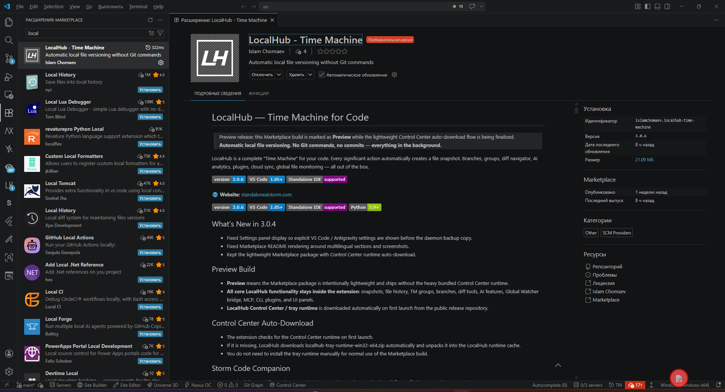Viewport: 725px width, 392px height.
Task: Open the Search view in activity bar
Action: pos(9,40)
